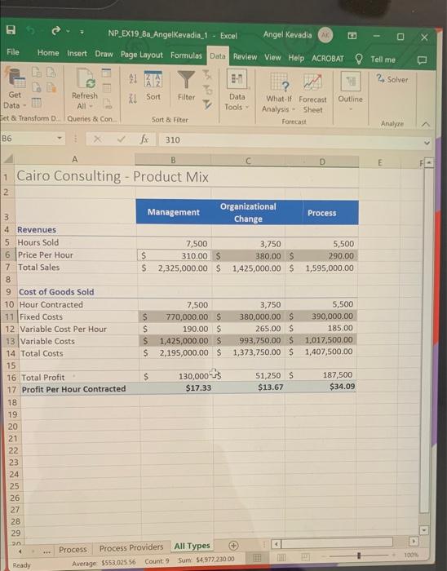Switch to the Home tab
447x571 pixels.
click(x=48, y=53)
